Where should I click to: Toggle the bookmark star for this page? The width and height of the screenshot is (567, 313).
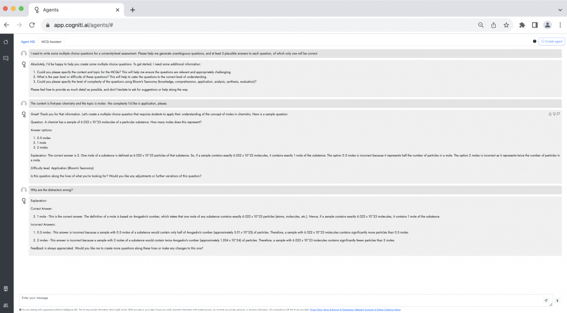(507, 25)
